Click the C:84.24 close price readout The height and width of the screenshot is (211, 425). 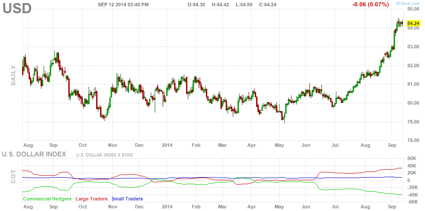click(x=268, y=4)
